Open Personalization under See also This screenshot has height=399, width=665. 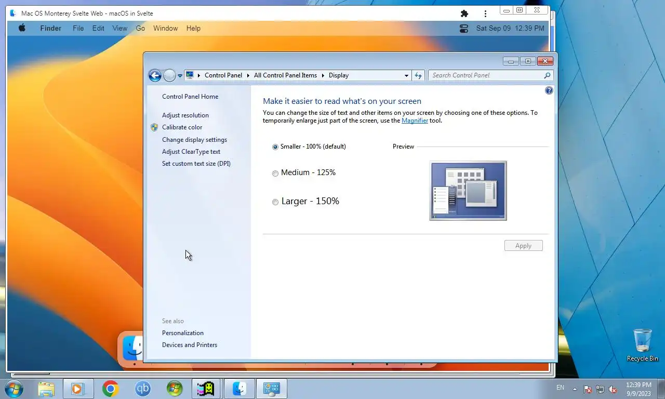click(x=183, y=333)
